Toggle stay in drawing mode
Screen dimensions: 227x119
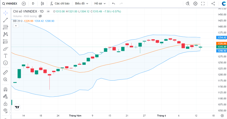[5, 96]
